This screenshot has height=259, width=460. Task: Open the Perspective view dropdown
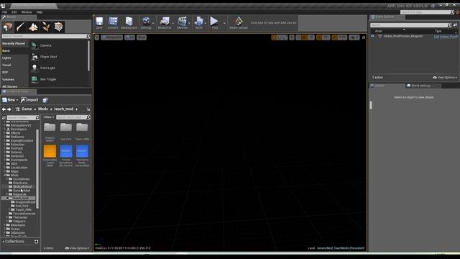click(x=112, y=37)
